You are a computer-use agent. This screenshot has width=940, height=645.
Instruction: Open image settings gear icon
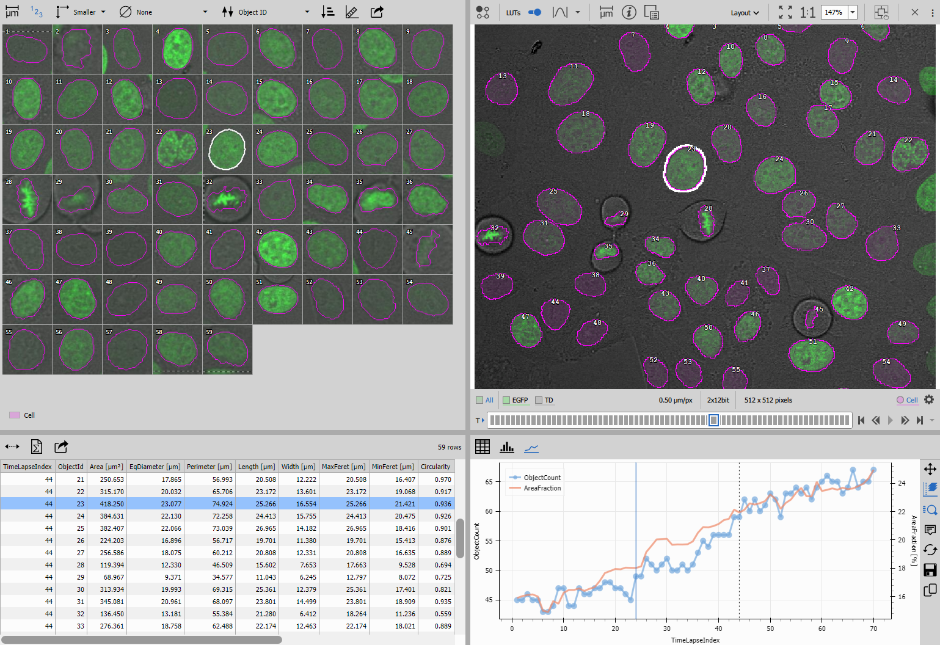click(x=929, y=399)
